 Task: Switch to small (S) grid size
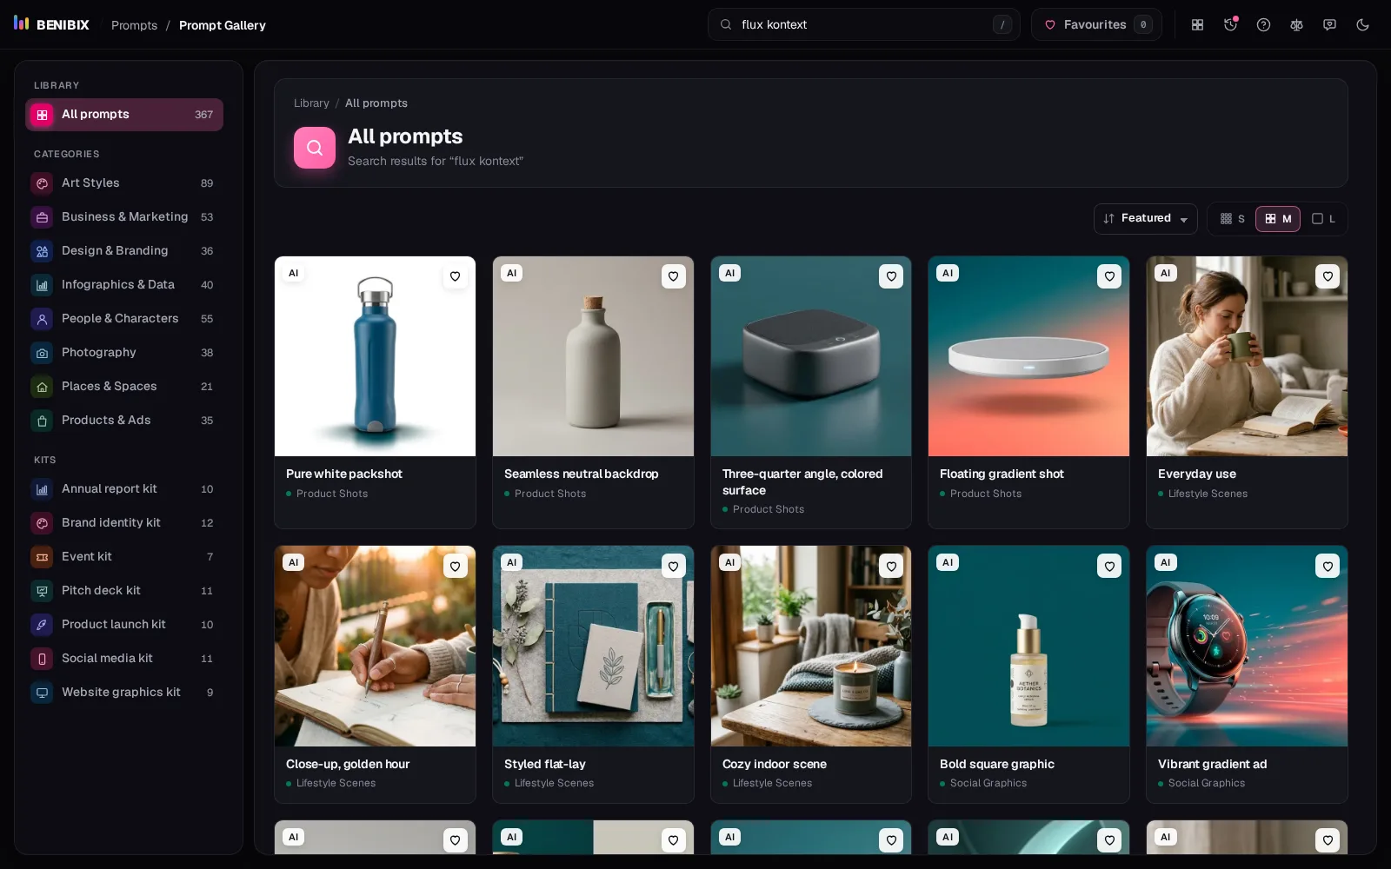pos(1233,219)
